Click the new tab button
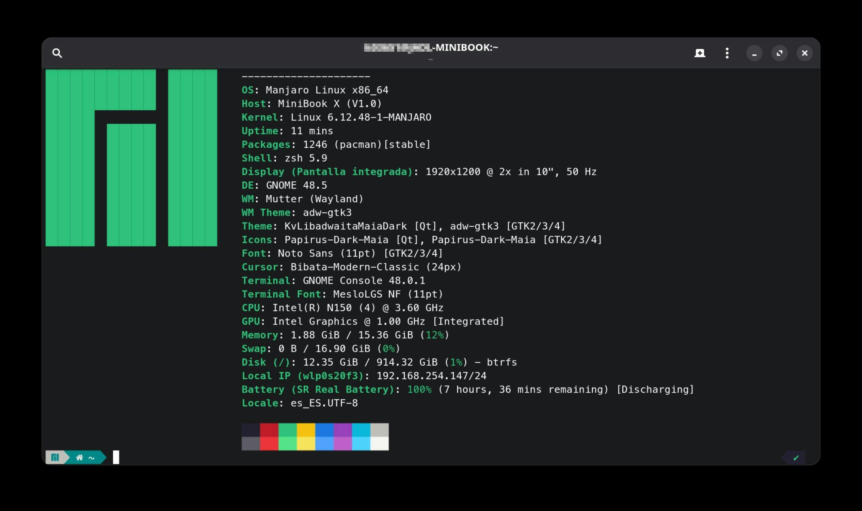Screen dimensions: 862x511 [699, 53]
